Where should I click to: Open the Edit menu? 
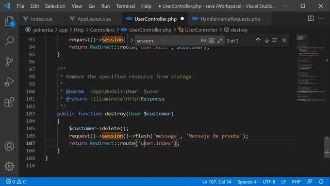35,6
